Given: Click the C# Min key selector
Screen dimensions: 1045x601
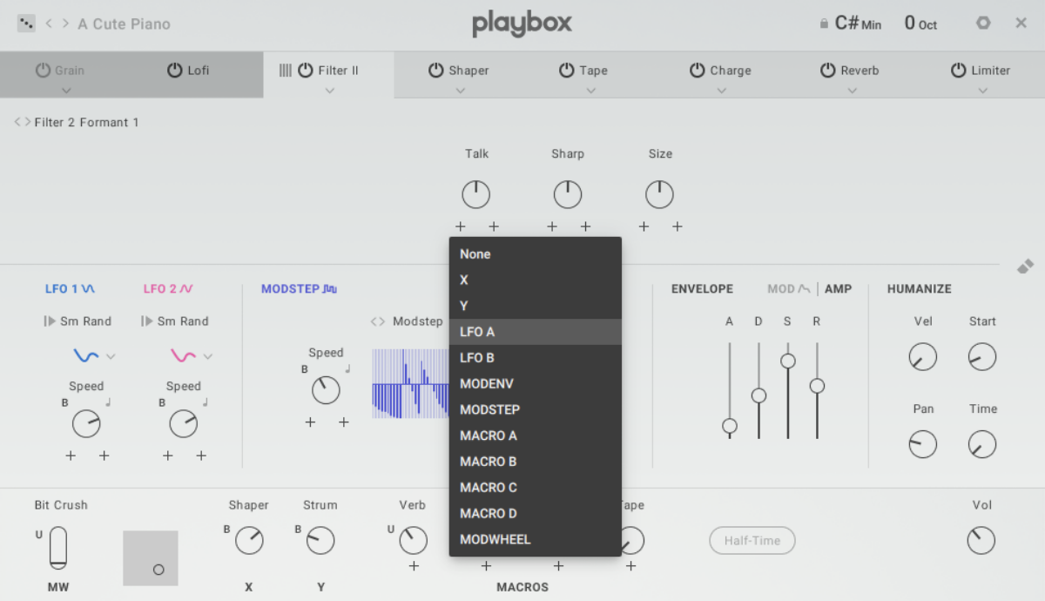Looking at the screenshot, I should [x=858, y=24].
